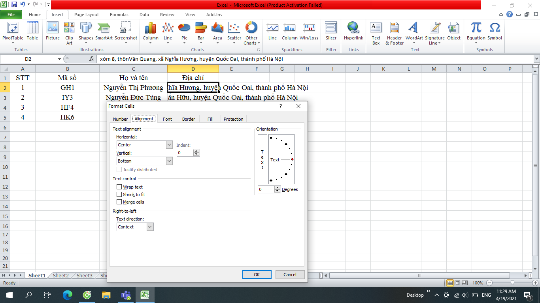Insert a Scatter chart
The image size is (540, 303).
point(234,34)
